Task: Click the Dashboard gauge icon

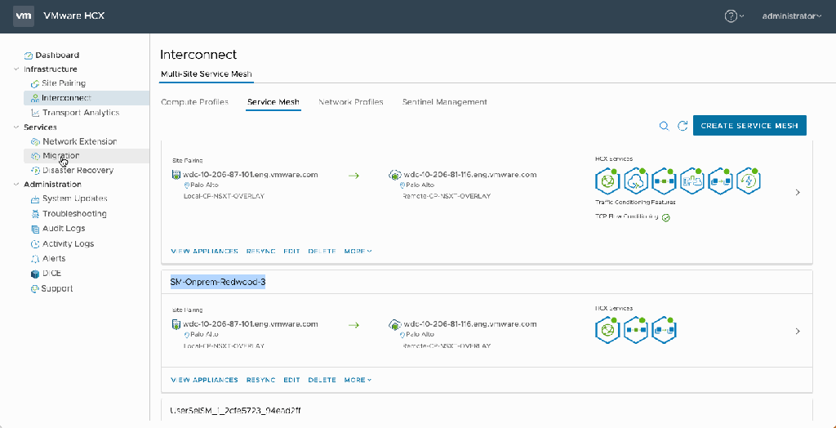Action: [x=29, y=56]
